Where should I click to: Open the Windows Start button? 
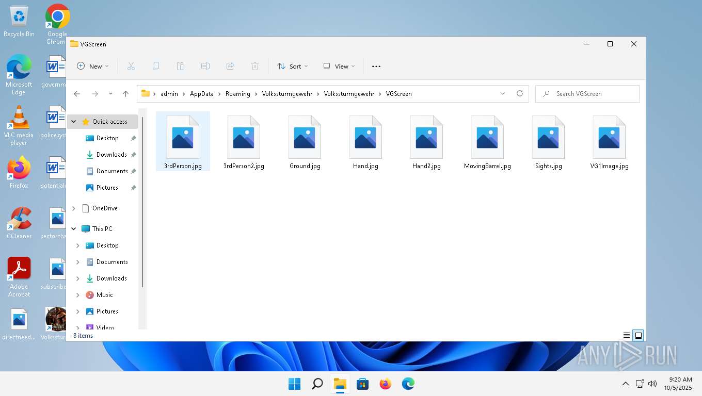pos(294,384)
